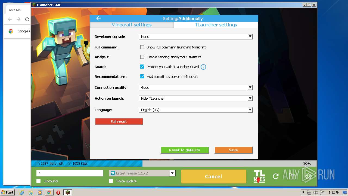Image resolution: width=348 pixels, height=196 pixels.
Task: Open the volume tray icon
Action: click(315, 192)
